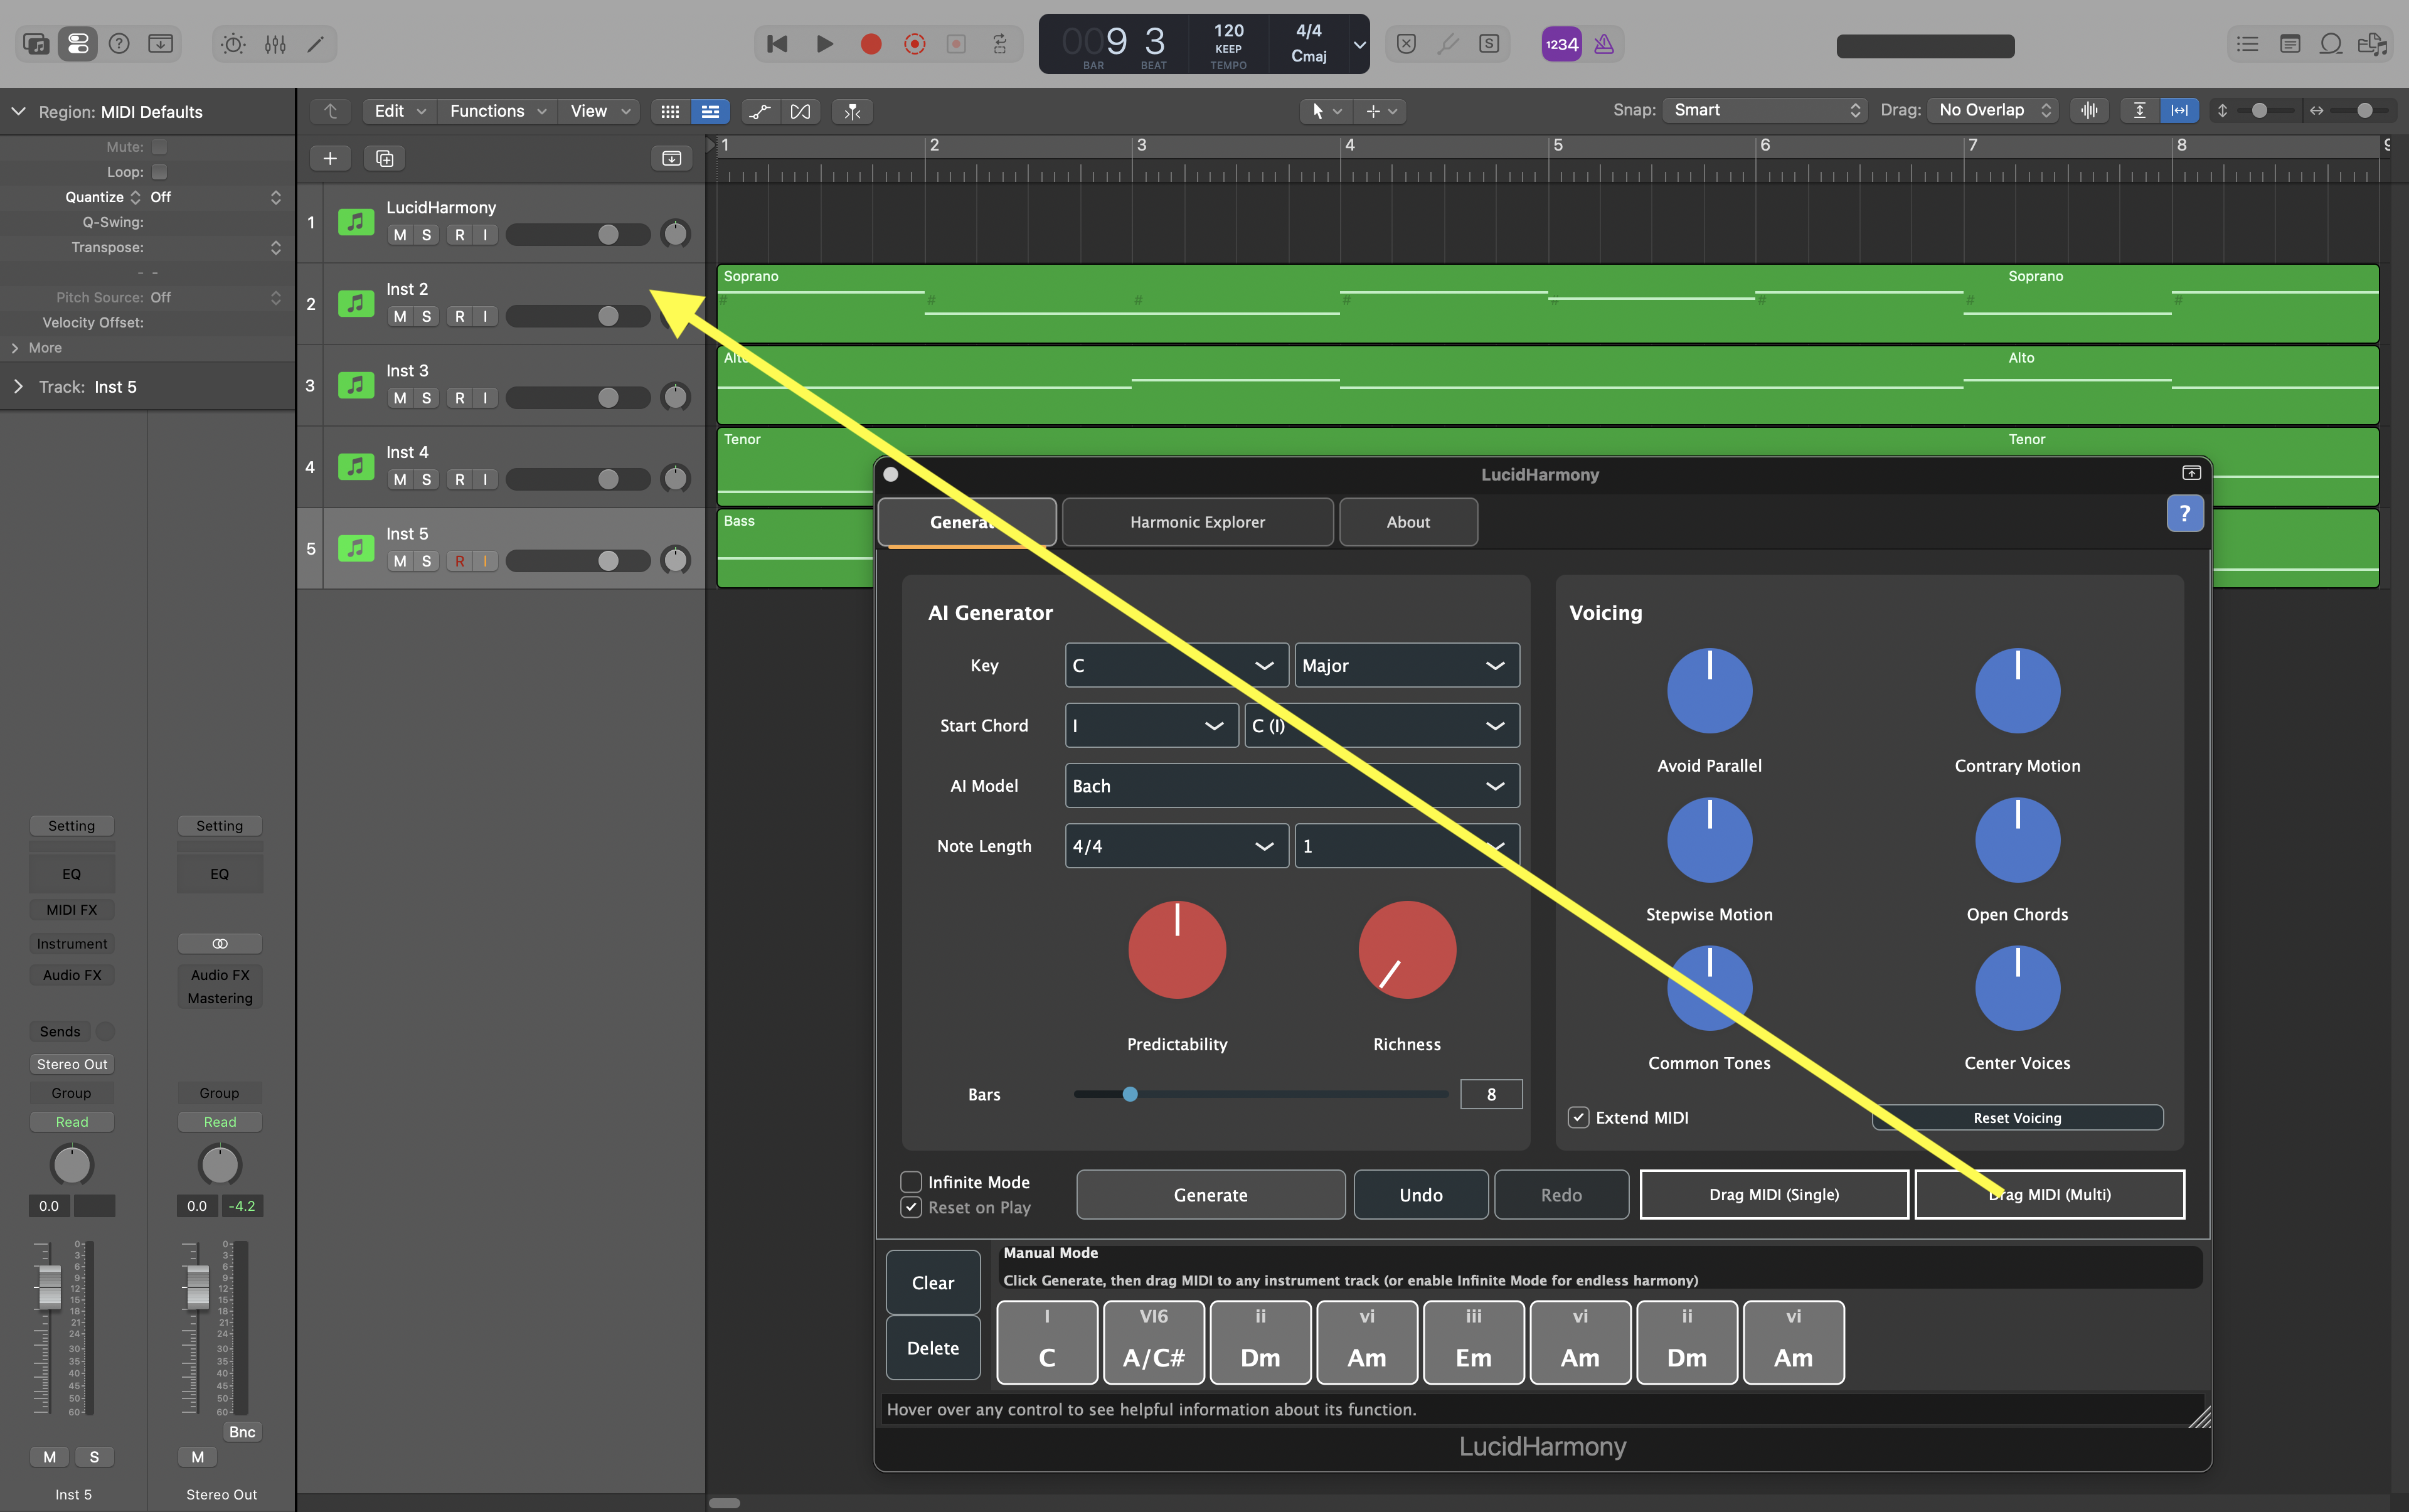Click the Record transport button
The image size is (2409, 1512).
click(871, 44)
